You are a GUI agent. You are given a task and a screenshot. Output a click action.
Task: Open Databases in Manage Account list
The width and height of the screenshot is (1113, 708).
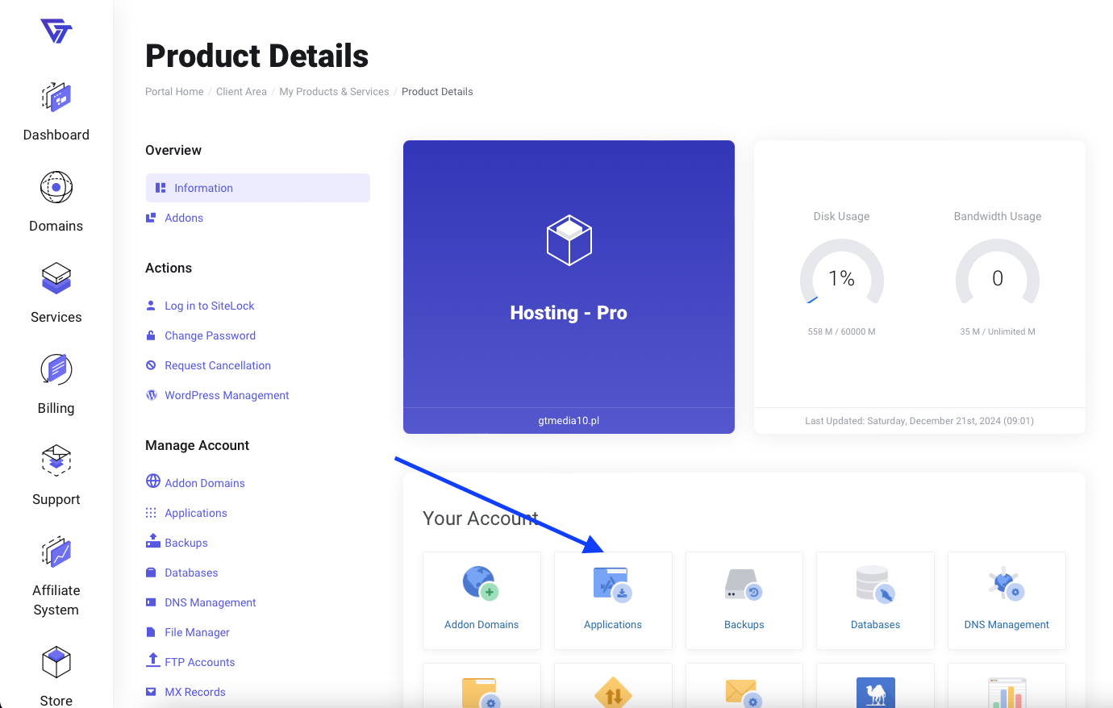coord(191,573)
